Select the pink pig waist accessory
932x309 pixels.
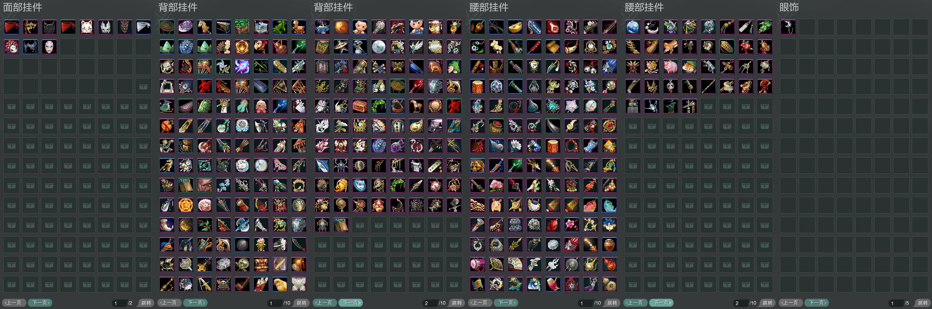(671, 67)
